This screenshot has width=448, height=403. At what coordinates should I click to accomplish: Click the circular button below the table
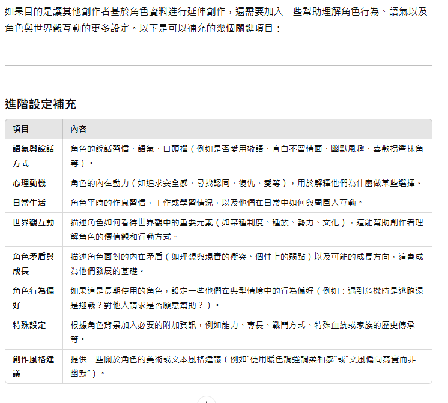click(207, 400)
